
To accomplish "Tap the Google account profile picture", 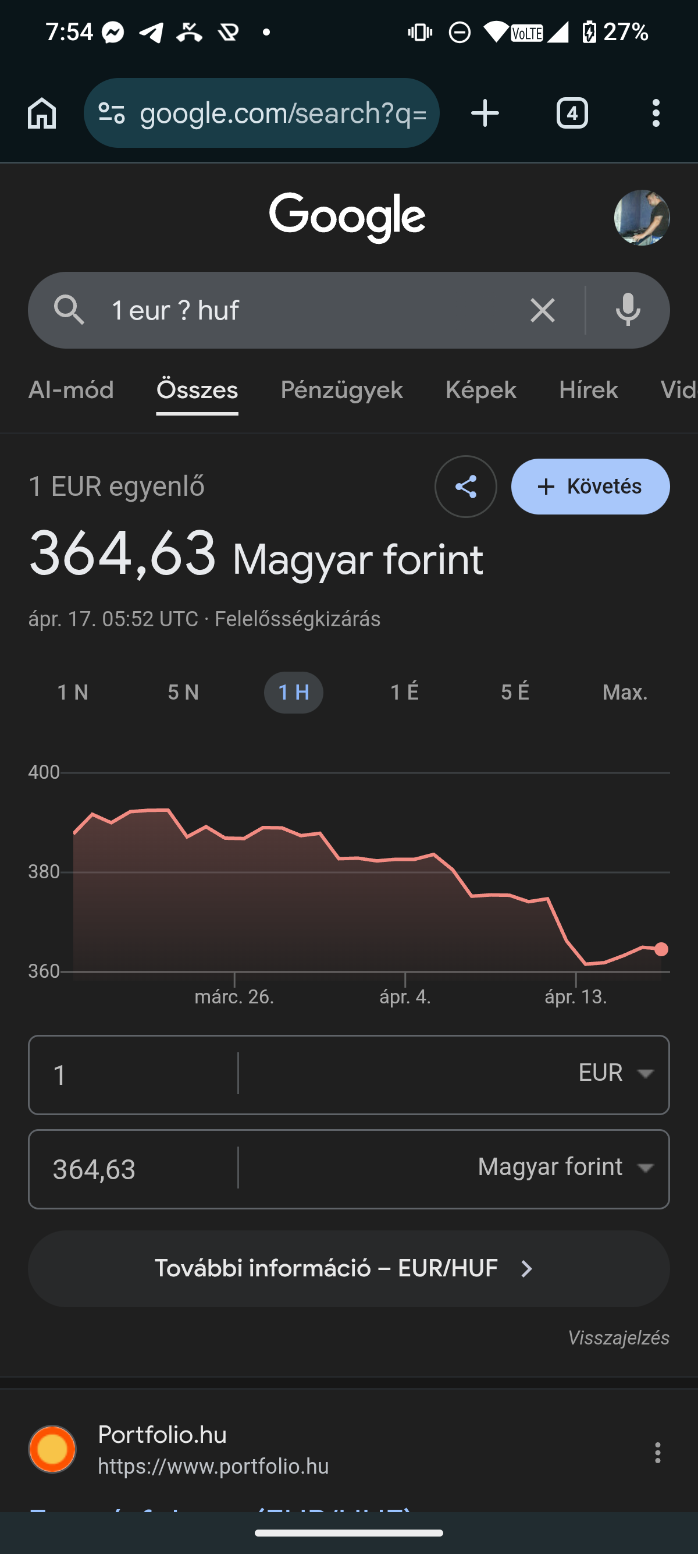I will click(x=642, y=218).
